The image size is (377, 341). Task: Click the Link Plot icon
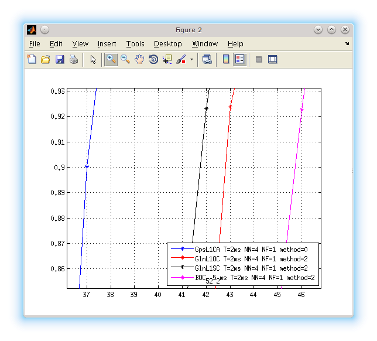point(207,59)
